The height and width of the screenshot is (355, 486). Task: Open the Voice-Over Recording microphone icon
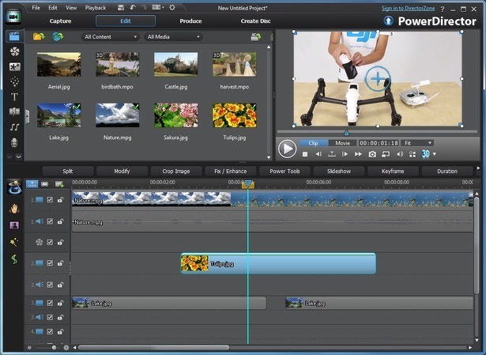14,141
